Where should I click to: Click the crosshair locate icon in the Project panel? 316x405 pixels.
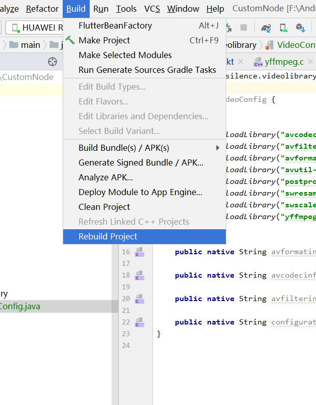[52, 62]
